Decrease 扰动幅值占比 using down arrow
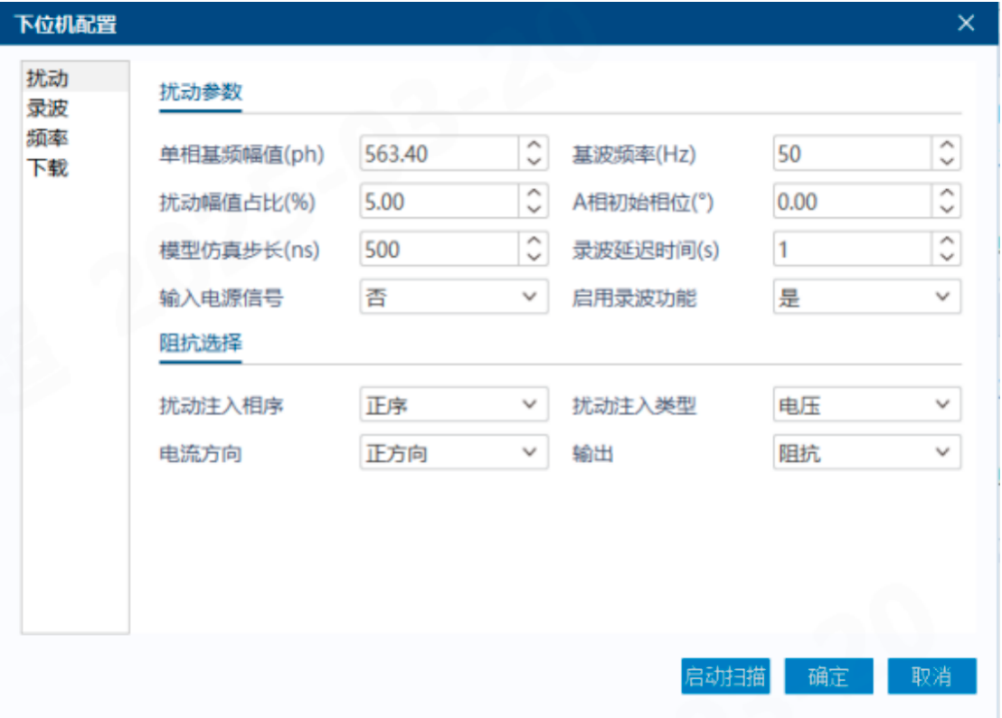This screenshot has width=1002, height=718. 534,210
